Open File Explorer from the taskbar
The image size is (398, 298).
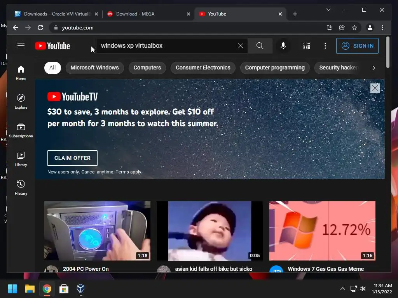[30, 289]
